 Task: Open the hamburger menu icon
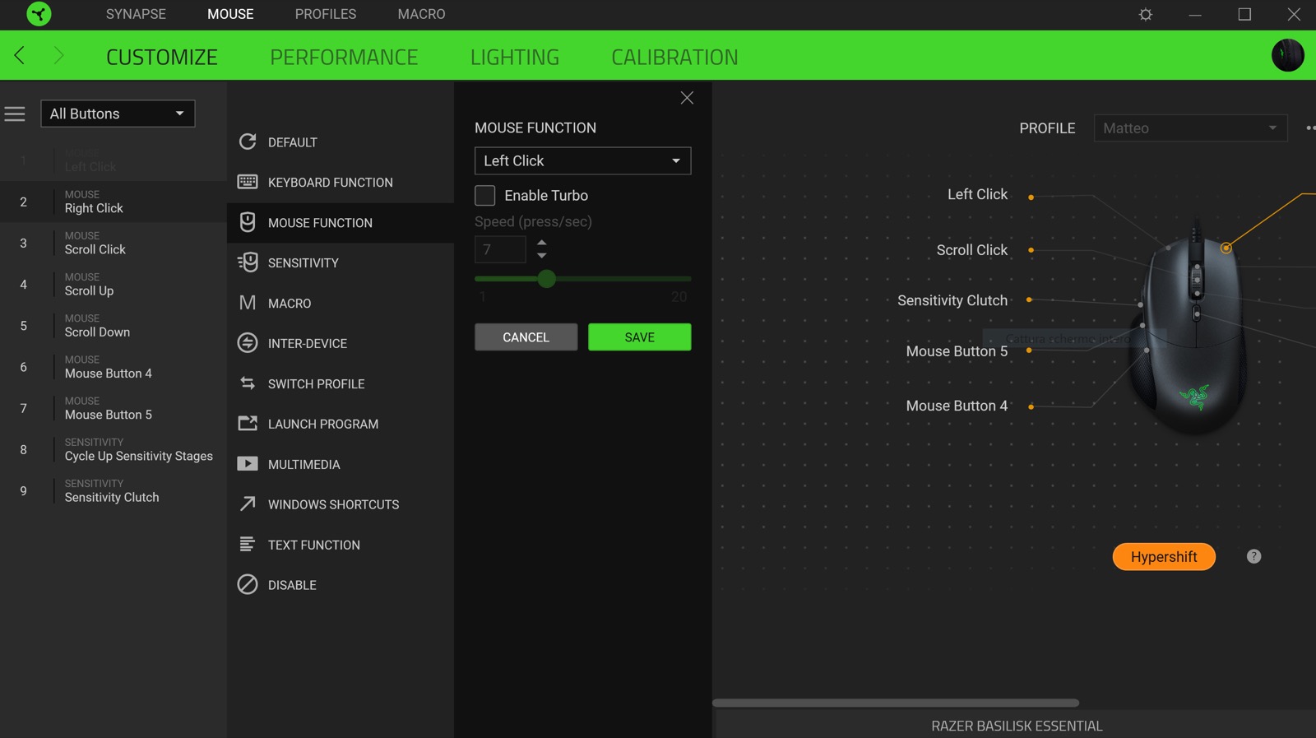tap(15, 114)
